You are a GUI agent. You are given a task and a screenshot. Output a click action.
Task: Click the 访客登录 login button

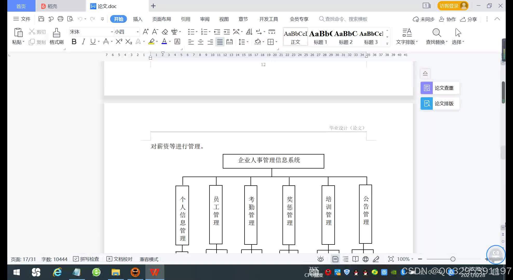pos(453,6)
